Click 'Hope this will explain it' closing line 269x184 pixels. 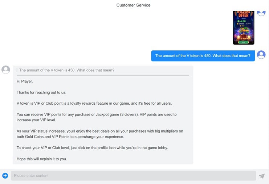(42, 159)
